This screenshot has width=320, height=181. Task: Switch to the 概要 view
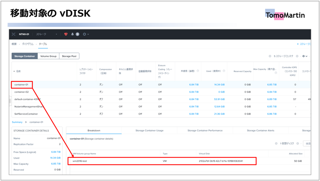point(14,44)
